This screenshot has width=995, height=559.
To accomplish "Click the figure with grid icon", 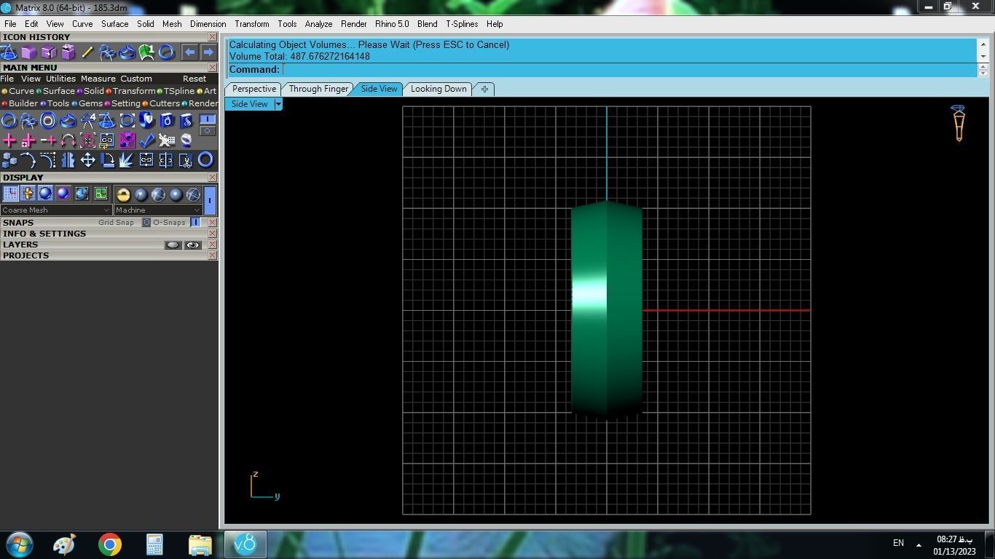I will (166, 140).
